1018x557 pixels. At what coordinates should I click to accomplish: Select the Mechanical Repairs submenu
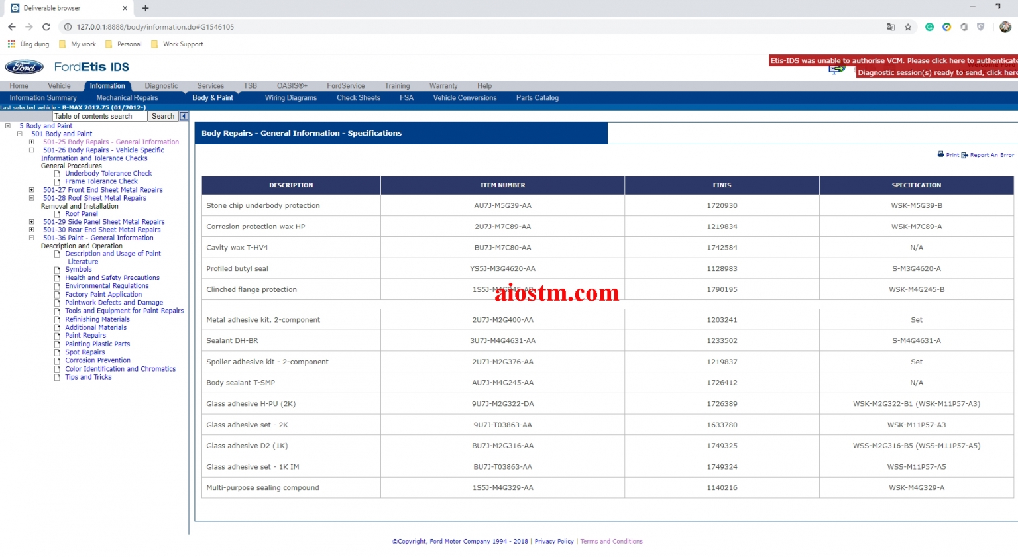(x=127, y=98)
